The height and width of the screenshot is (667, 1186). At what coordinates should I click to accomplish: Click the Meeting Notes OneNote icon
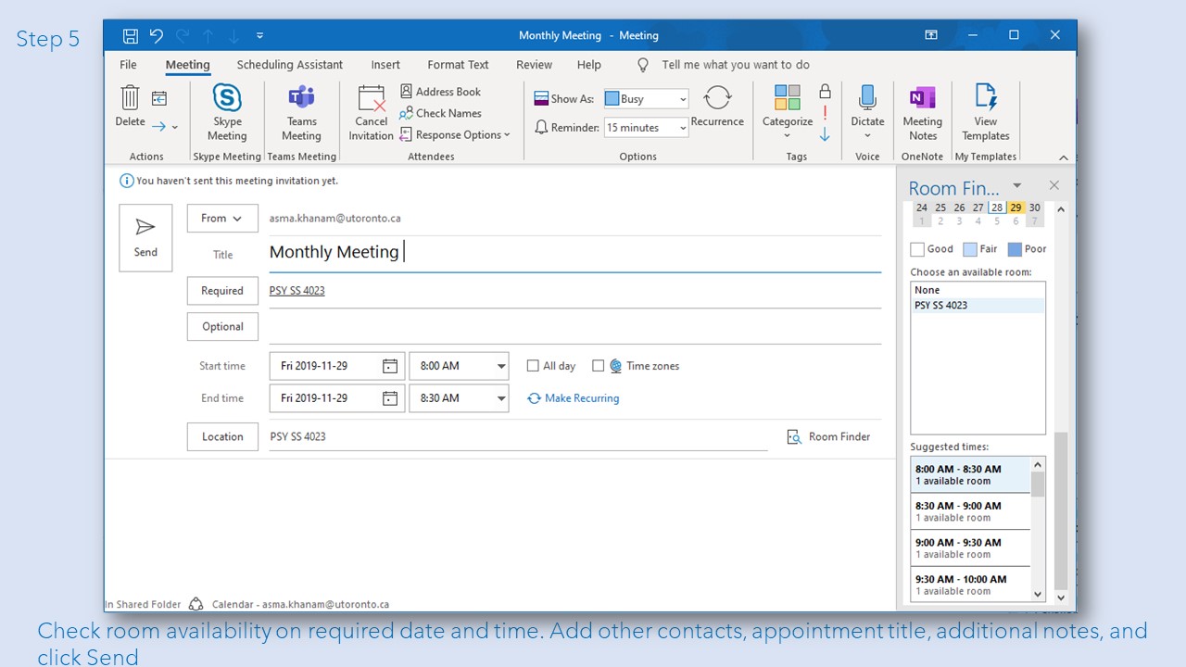[x=922, y=97]
